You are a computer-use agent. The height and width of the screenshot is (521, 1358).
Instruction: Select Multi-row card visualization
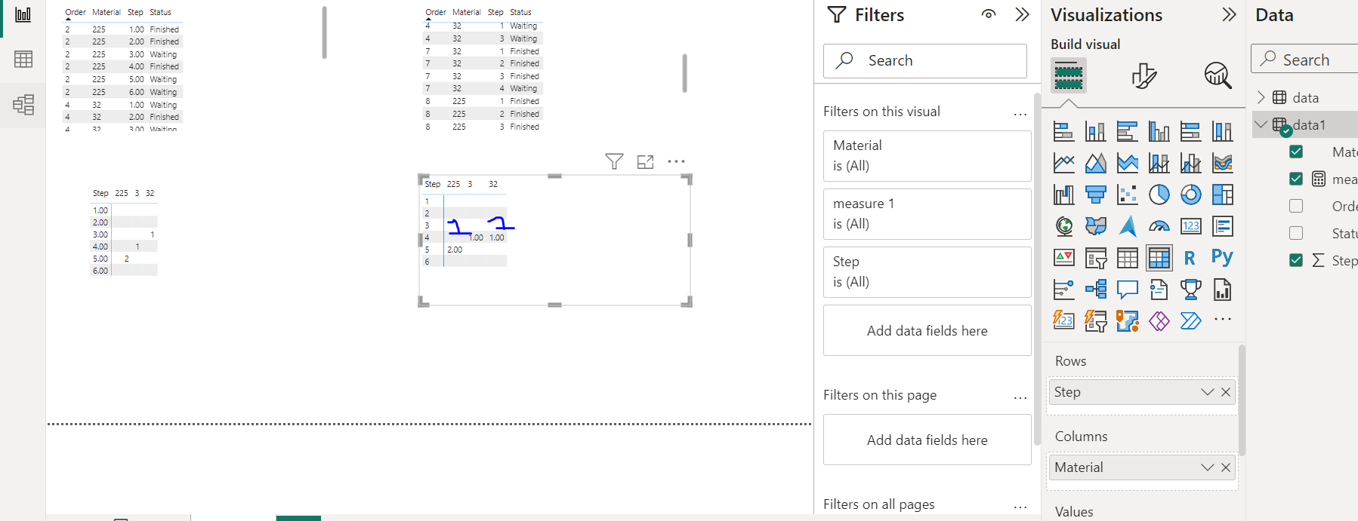tap(1222, 226)
